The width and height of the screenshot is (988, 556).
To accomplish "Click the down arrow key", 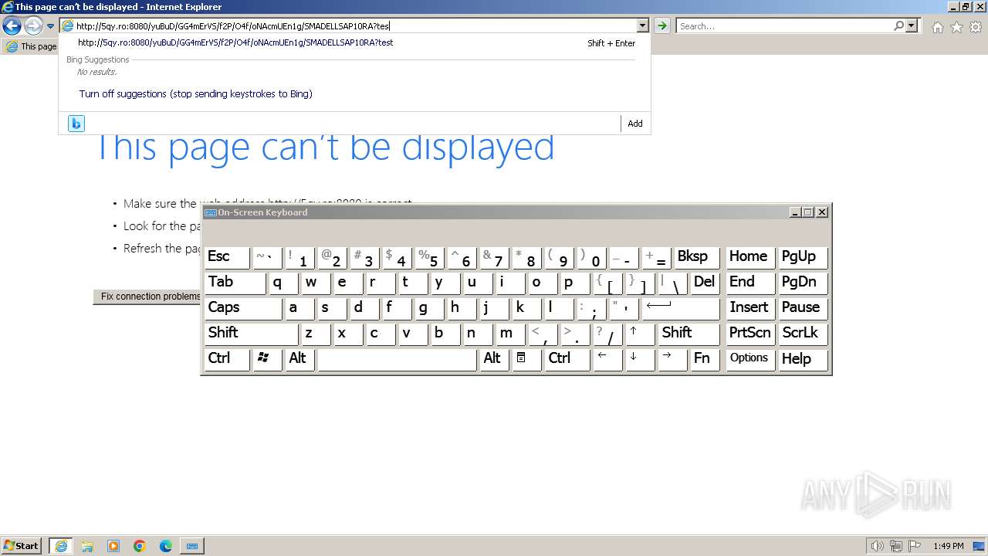I will tap(640, 359).
